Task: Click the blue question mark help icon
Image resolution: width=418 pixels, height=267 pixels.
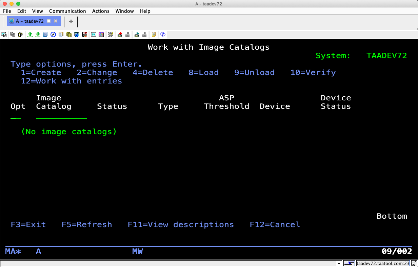Action: click(x=163, y=34)
